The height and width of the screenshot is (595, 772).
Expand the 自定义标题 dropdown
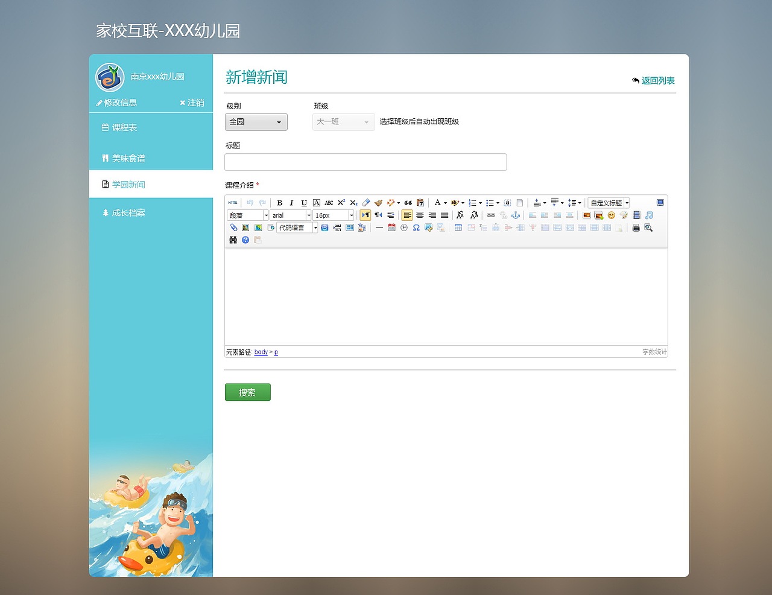pyautogui.click(x=607, y=202)
